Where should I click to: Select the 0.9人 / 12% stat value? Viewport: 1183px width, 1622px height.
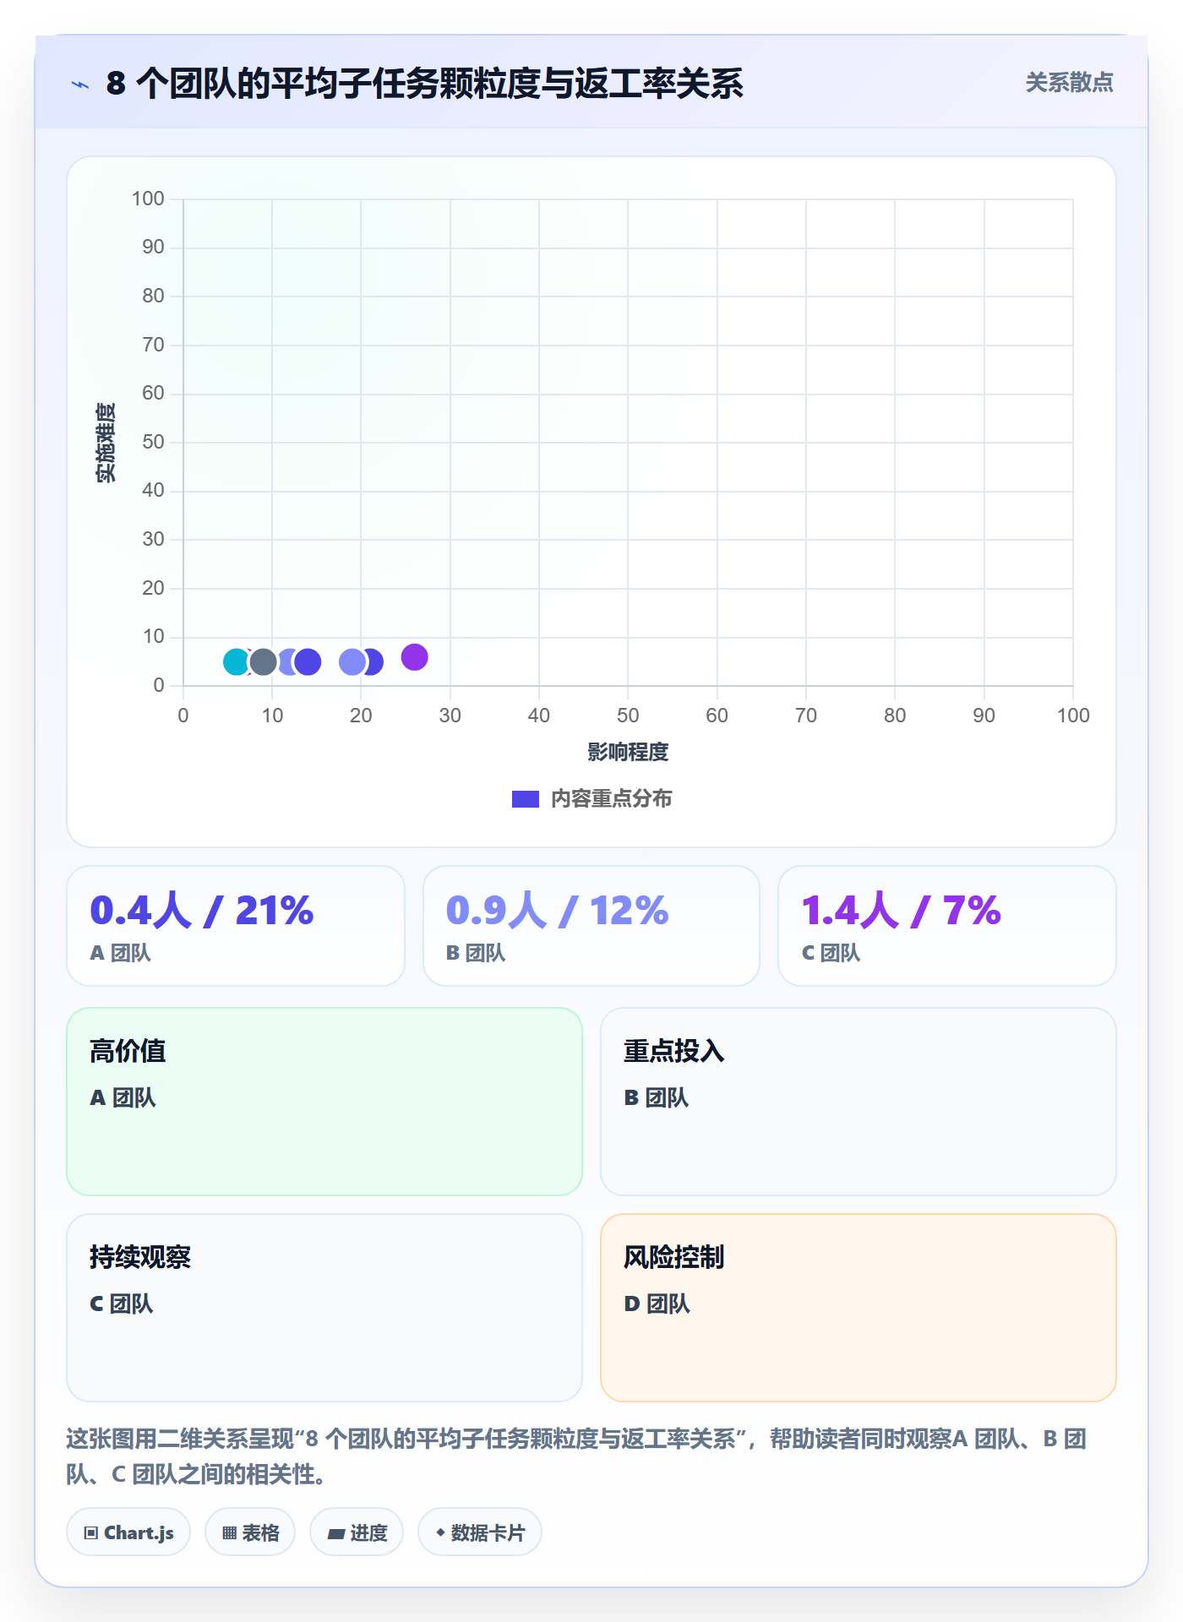tap(558, 911)
